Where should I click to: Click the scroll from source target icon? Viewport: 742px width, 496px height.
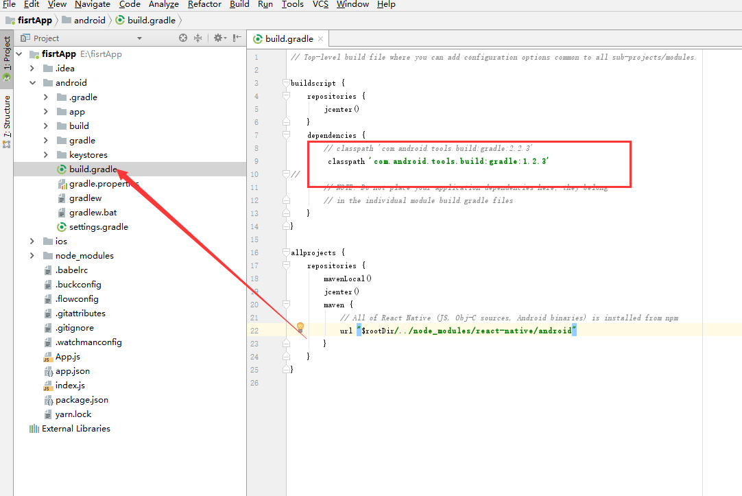click(183, 38)
